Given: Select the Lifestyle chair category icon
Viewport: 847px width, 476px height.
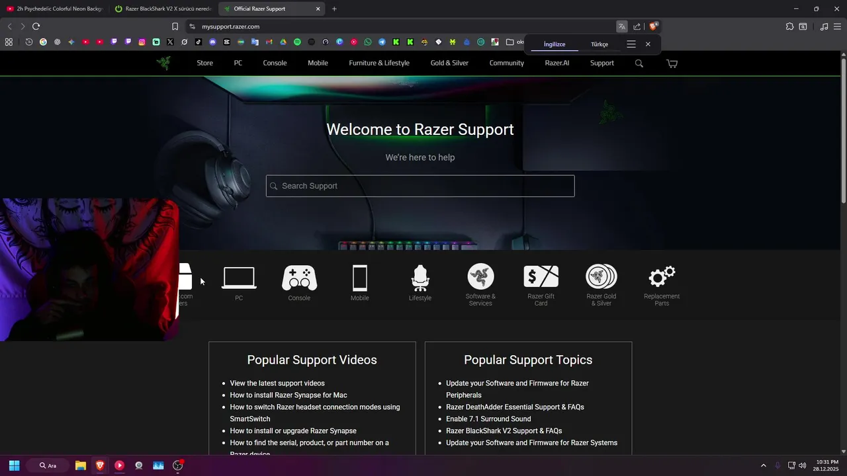Looking at the screenshot, I should tap(420, 278).
